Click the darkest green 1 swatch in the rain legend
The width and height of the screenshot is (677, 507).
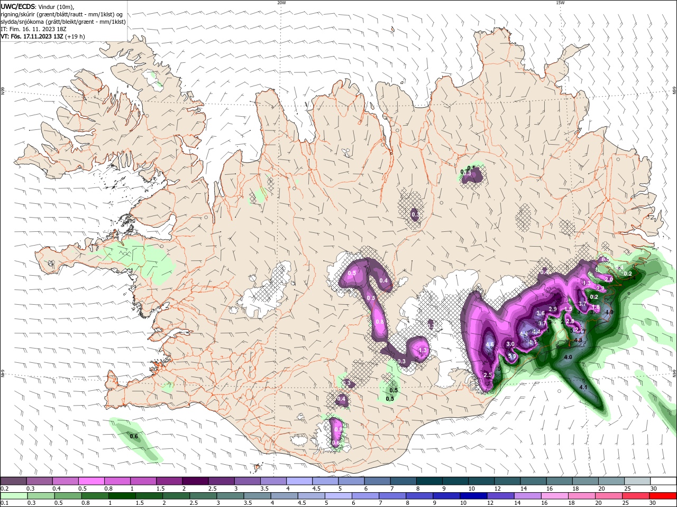122,495
